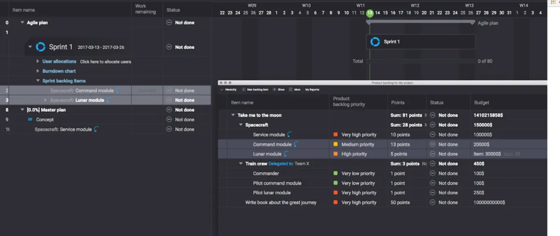Viewport: 560px width, 236px height.
Task: Click Spacecraft row status icon in backlog
Action: [433, 125]
